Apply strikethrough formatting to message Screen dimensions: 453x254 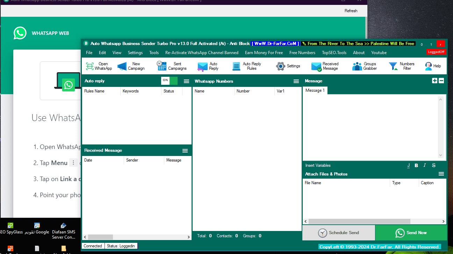click(434, 165)
